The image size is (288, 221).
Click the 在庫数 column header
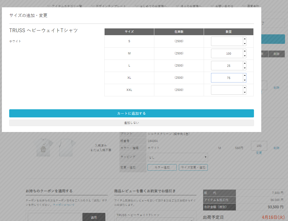point(179,32)
